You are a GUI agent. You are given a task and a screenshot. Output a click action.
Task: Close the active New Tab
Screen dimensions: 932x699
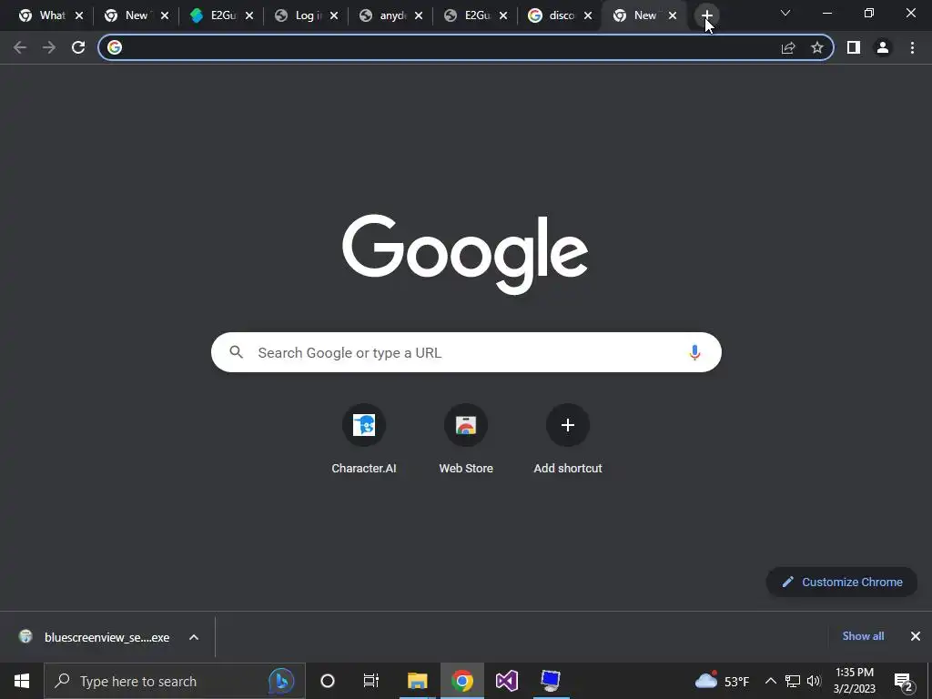tap(673, 16)
